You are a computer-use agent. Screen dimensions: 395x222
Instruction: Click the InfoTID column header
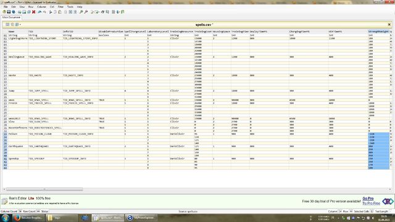[x=80, y=31]
